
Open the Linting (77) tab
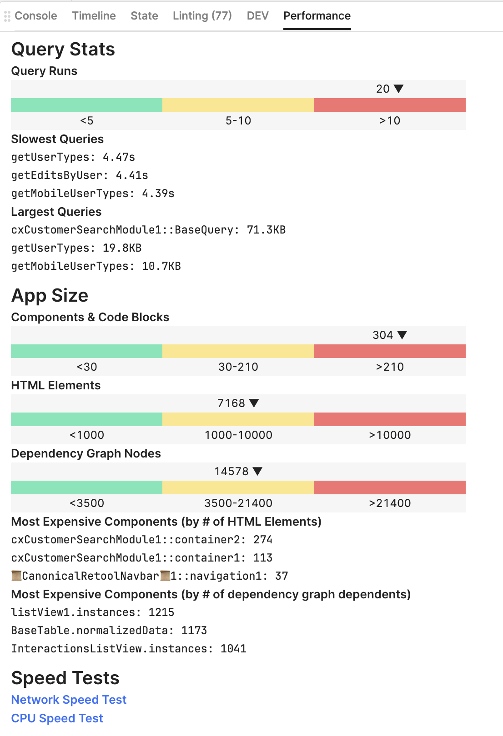point(202,16)
